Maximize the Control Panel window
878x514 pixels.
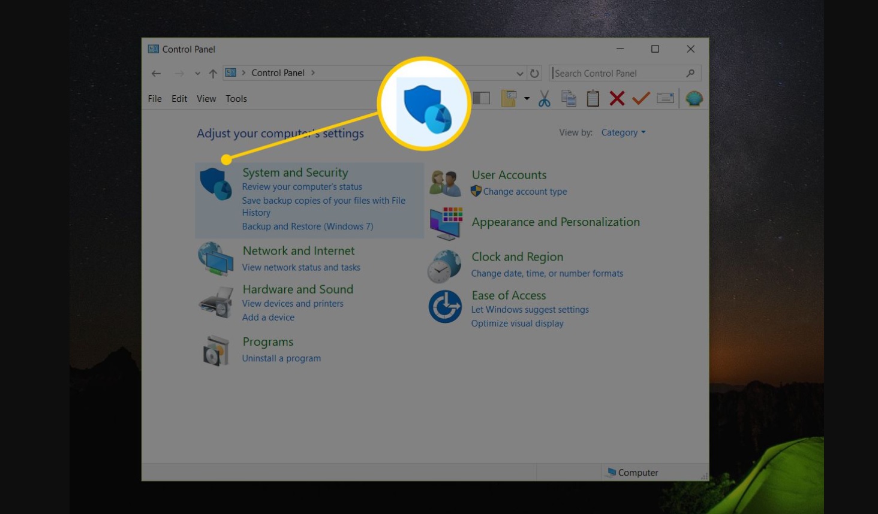655,49
